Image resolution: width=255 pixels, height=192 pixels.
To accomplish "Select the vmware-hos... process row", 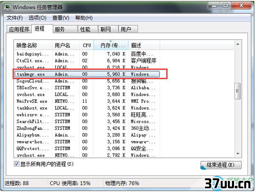I will pos(87,142).
